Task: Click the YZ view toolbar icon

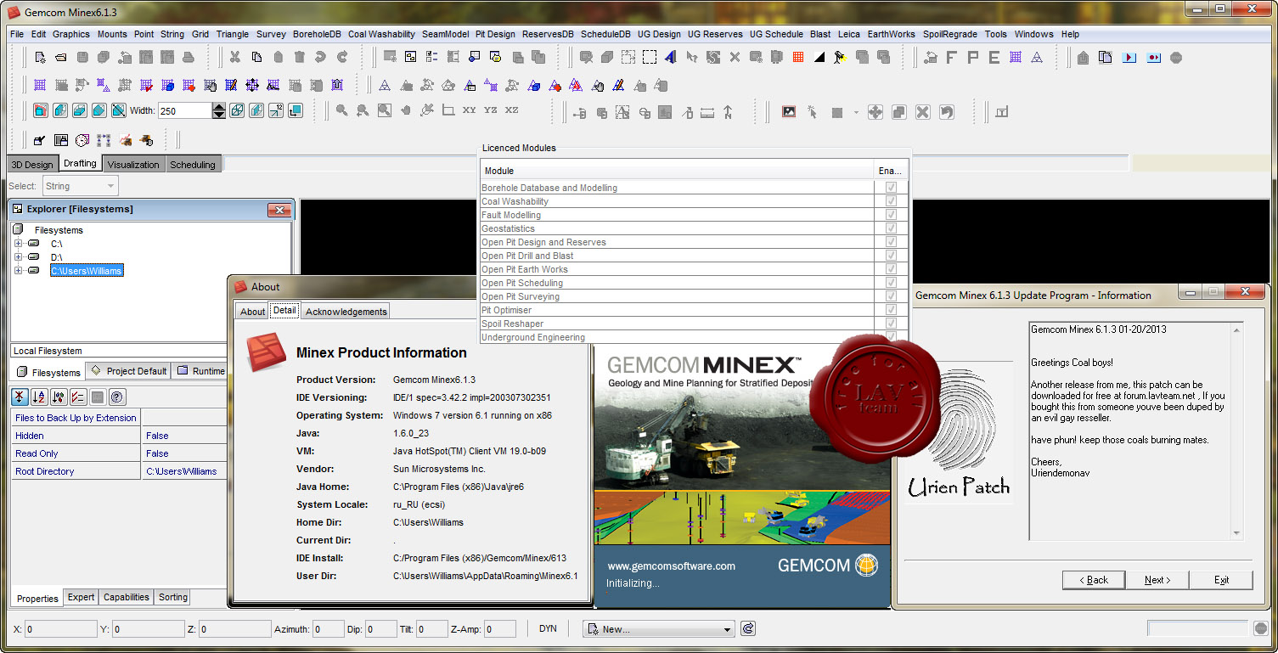Action: pyautogui.click(x=491, y=110)
